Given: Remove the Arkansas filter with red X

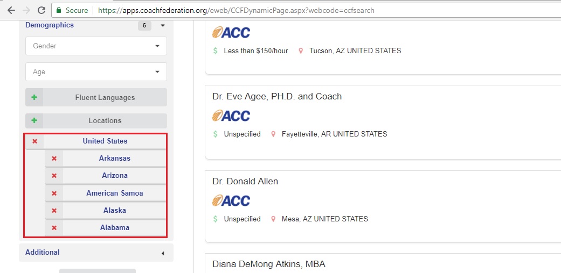Looking at the screenshot, I should [54, 159].
